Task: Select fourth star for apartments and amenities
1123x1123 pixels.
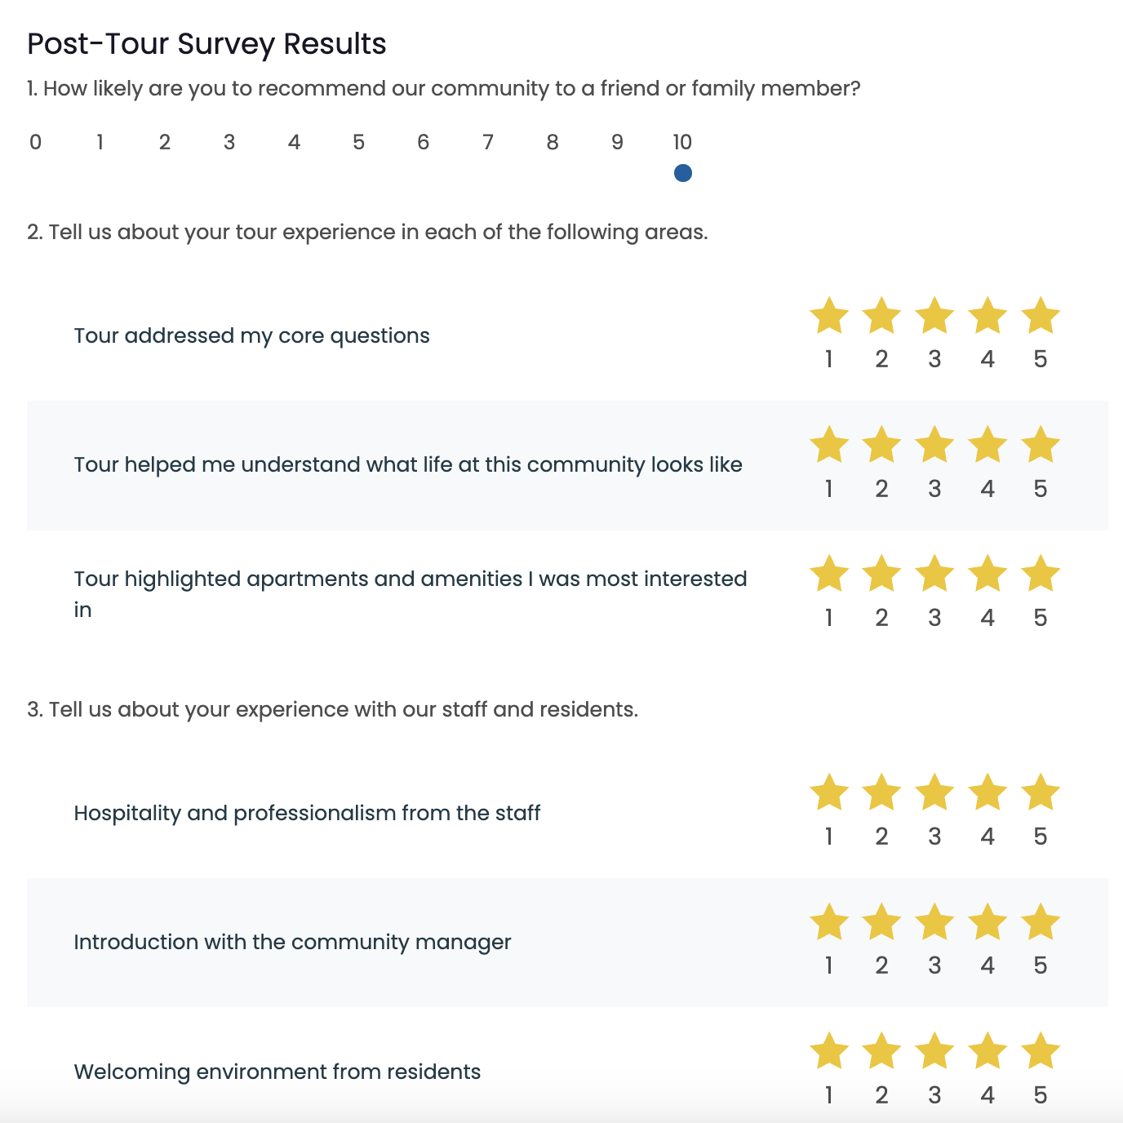Action: tap(988, 575)
